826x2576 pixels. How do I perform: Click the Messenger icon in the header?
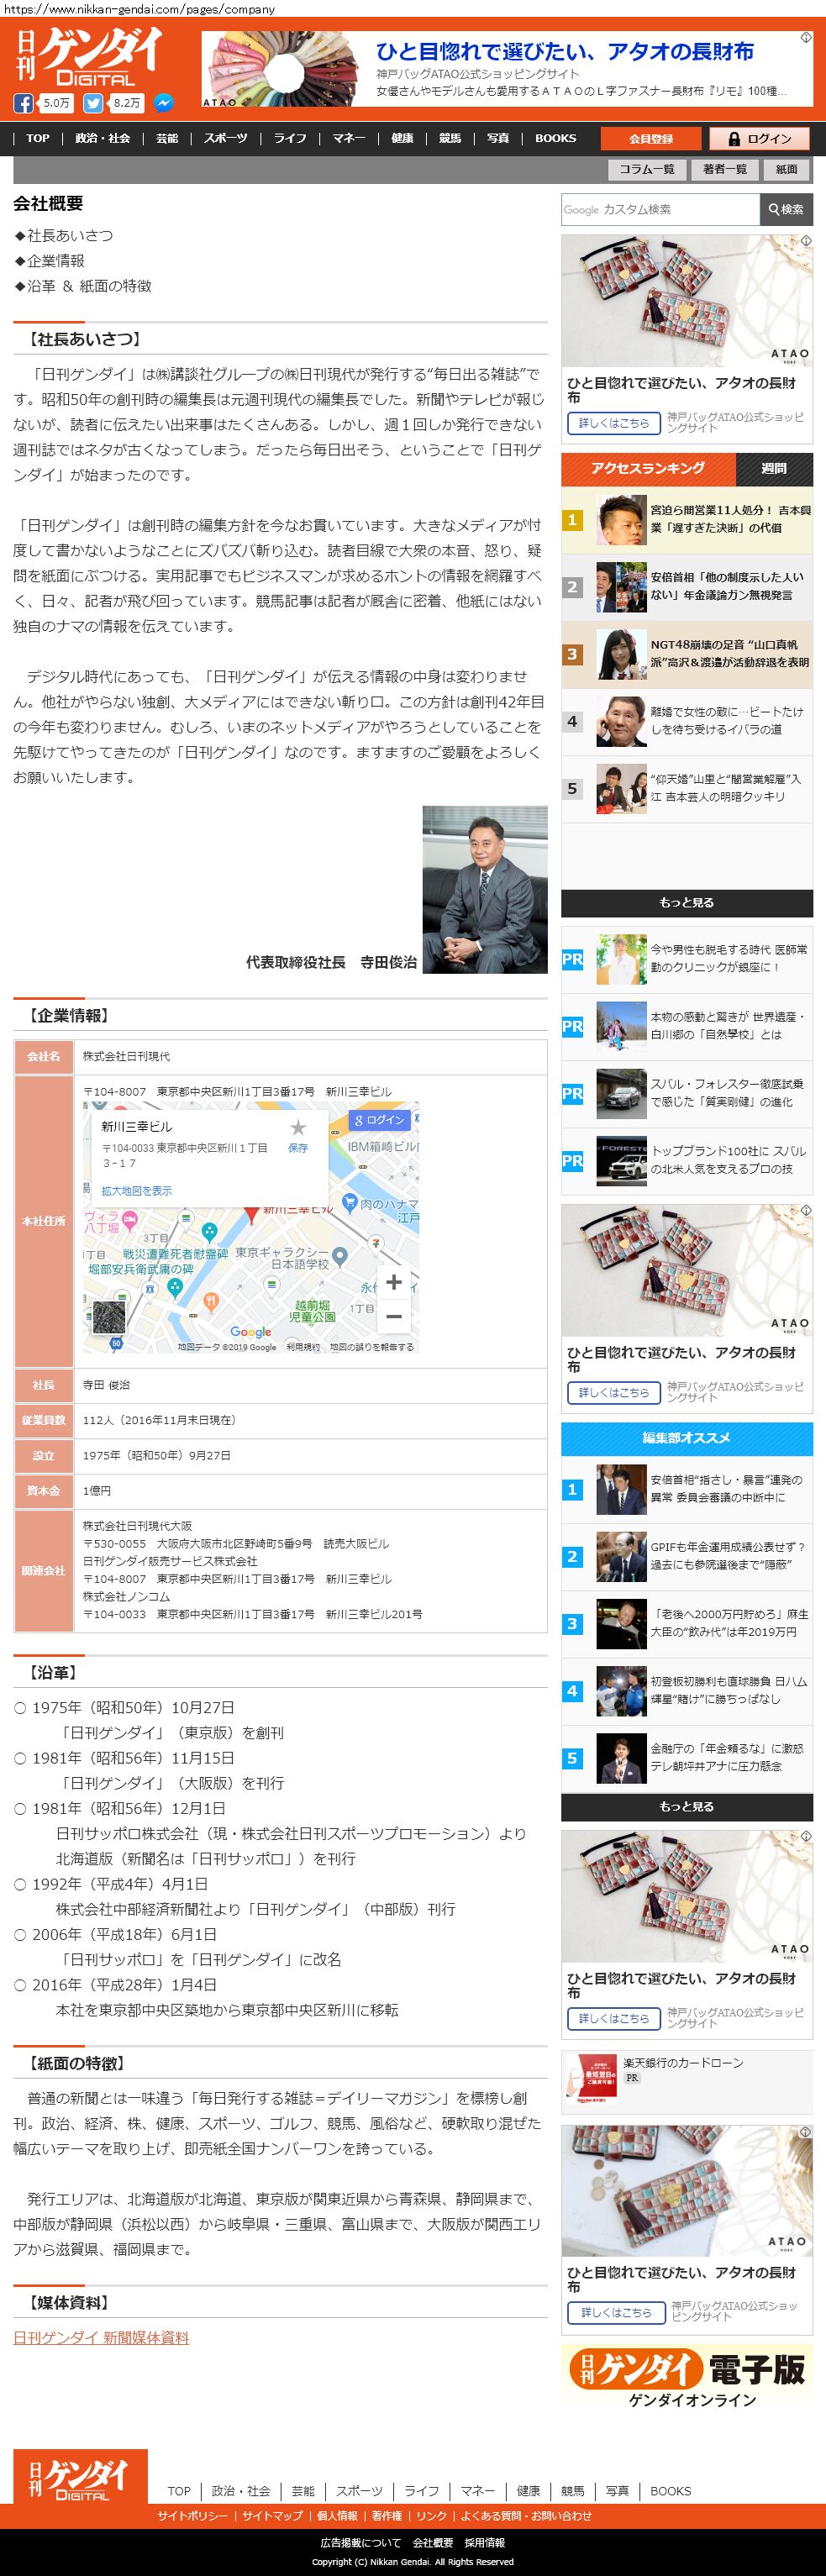(163, 103)
